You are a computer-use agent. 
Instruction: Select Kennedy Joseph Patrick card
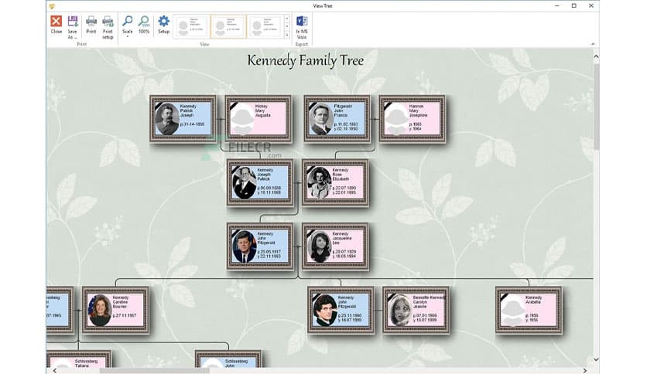pyautogui.click(x=260, y=183)
